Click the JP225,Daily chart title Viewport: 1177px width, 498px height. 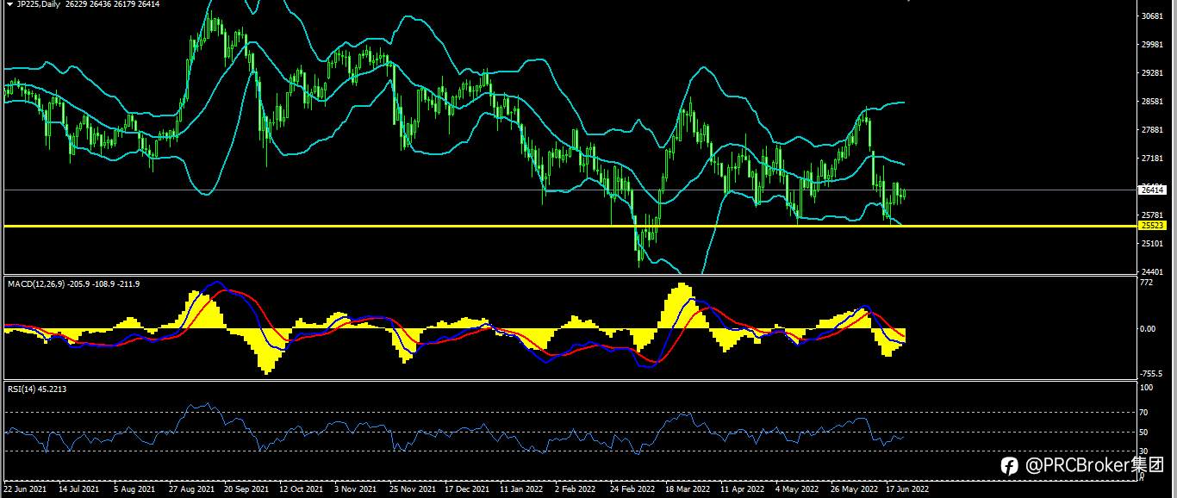[37, 4]
